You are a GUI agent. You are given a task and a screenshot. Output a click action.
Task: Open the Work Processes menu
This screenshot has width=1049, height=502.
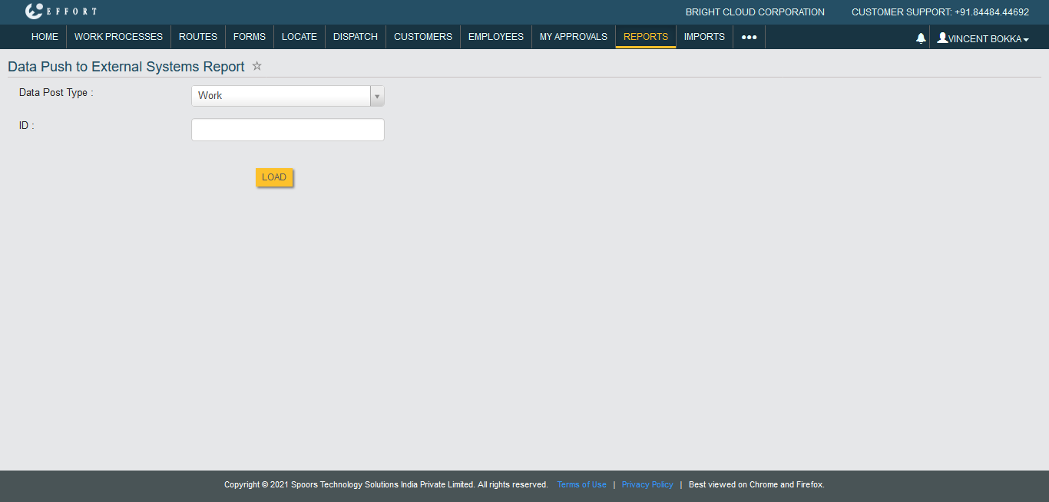[118, 37]
